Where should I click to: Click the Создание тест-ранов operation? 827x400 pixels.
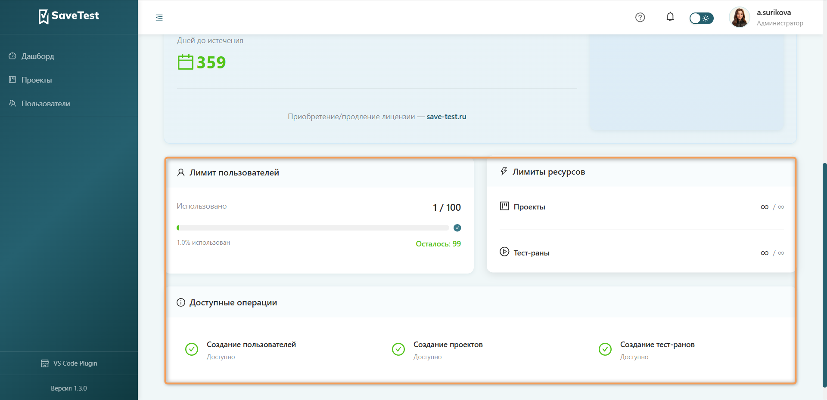tap(657, 345)
